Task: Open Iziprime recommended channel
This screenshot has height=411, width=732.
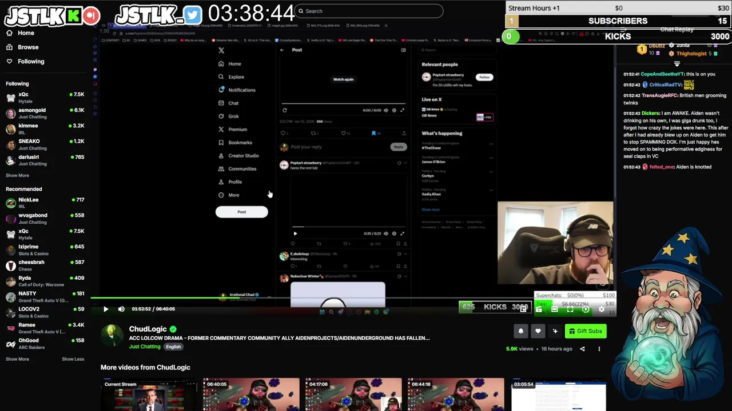Action: 45,250
